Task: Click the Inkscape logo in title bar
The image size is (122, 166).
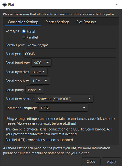Action: pos(4,4)
